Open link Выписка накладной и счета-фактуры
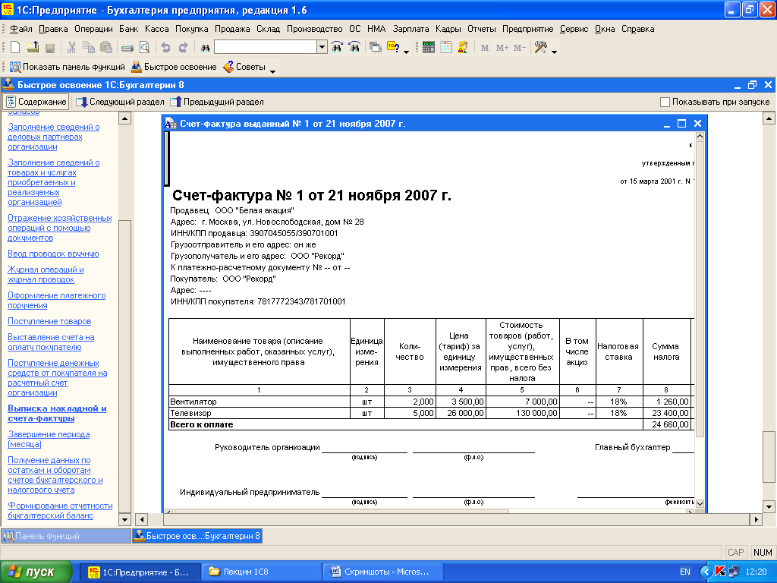 click(57, 414)
